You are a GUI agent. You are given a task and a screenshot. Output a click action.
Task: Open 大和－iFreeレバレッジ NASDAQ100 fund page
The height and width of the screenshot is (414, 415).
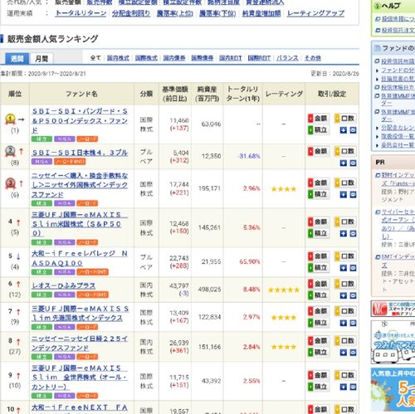pos(80,258)
